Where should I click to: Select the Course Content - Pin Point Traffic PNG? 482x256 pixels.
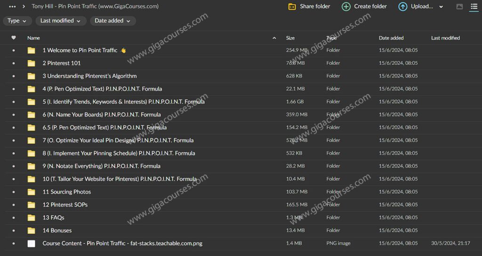[x=122, y=243]
